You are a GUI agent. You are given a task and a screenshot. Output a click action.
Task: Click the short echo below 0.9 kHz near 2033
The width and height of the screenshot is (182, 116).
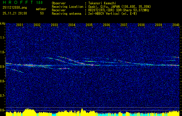coord(63,69)
